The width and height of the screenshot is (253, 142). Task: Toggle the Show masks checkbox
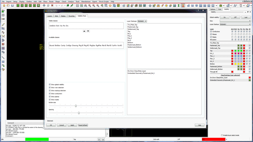click(50, 100)
